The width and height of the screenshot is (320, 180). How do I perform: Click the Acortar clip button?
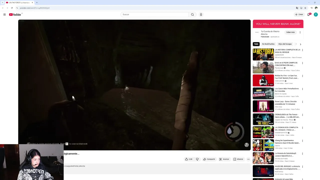point(224,159)
